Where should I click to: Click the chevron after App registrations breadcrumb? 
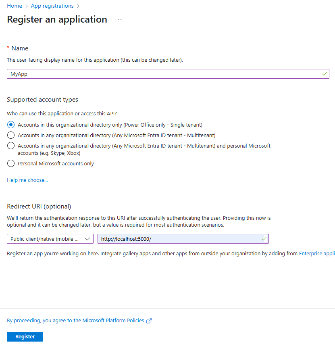pyautogui.click(x=78, y=6)
